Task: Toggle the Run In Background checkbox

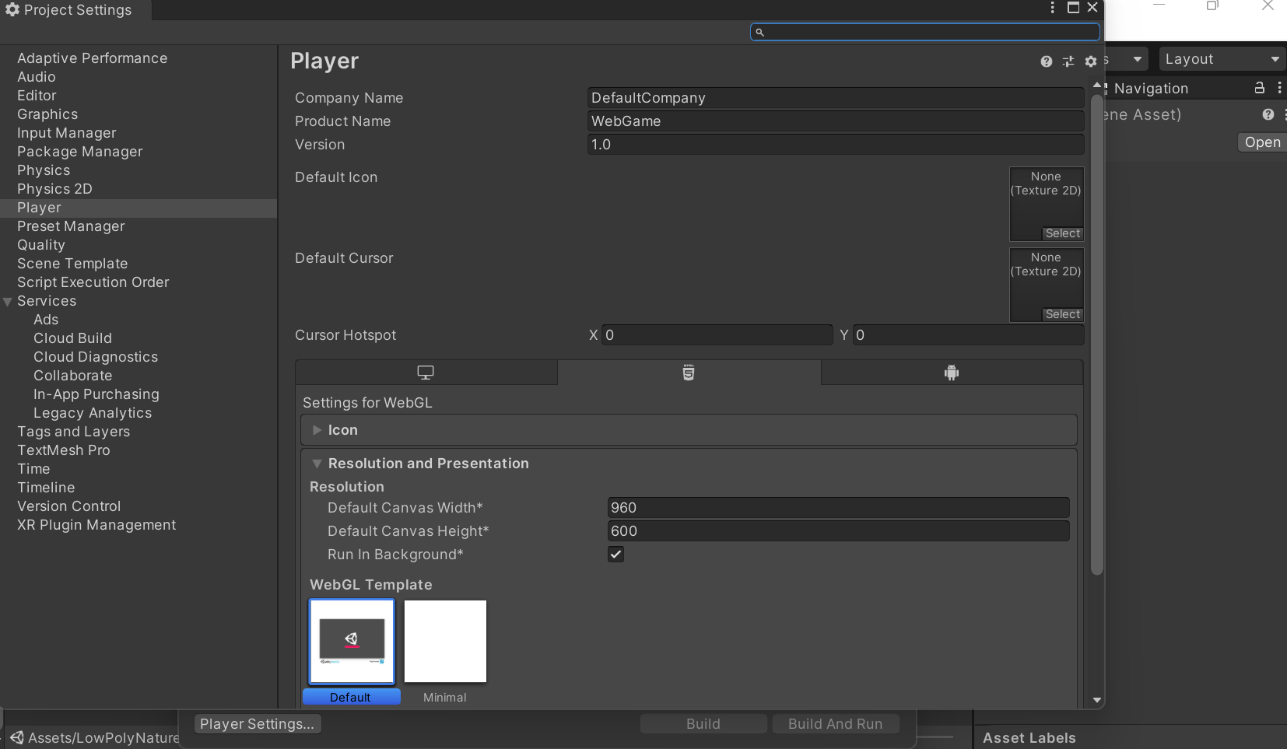Action: (615, 555)
